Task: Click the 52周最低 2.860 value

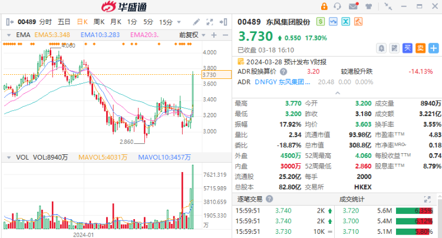Action: (363, 166)
